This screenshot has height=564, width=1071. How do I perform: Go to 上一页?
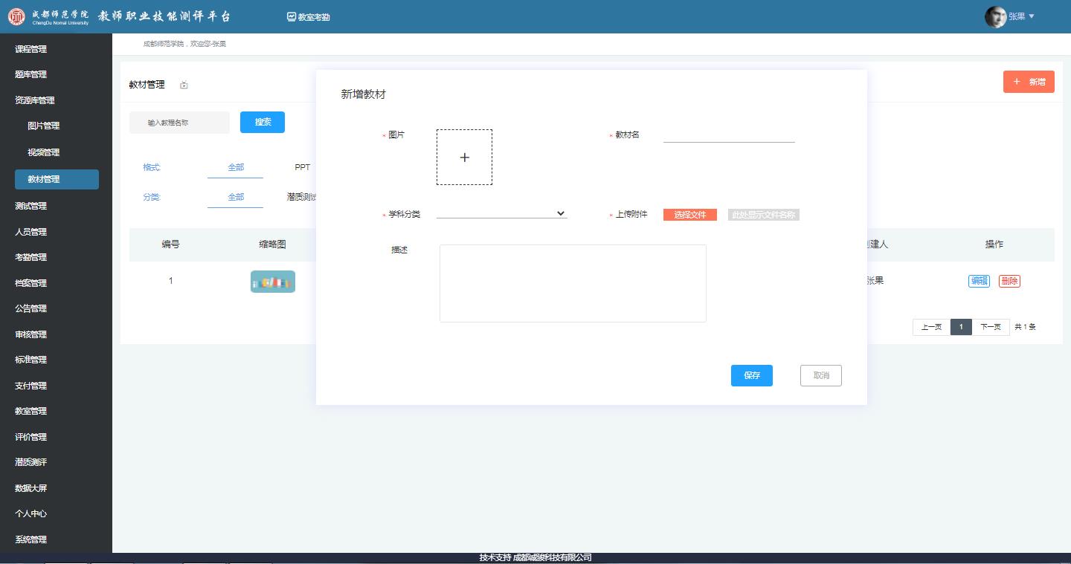point(932,327)
